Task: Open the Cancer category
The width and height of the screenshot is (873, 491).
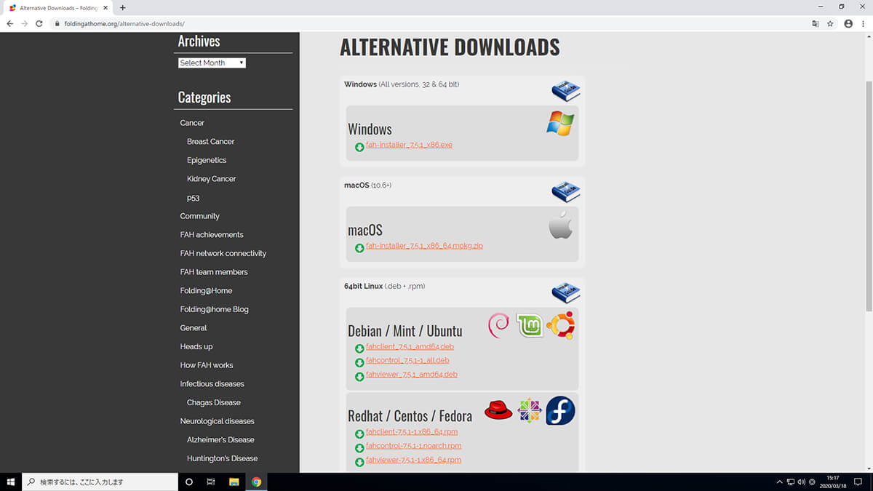Action: point(192,123)
